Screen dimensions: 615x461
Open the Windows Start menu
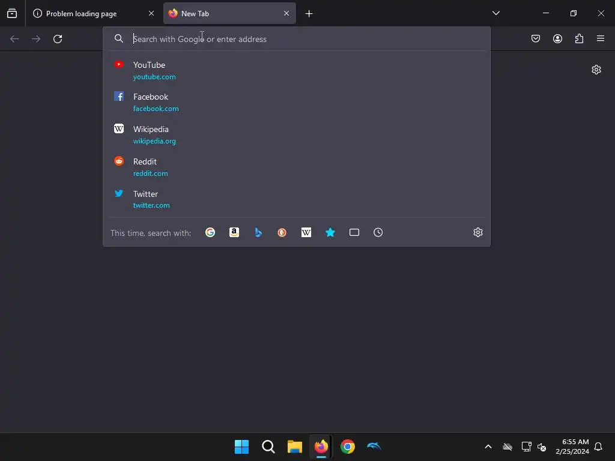tap(241, 447)
